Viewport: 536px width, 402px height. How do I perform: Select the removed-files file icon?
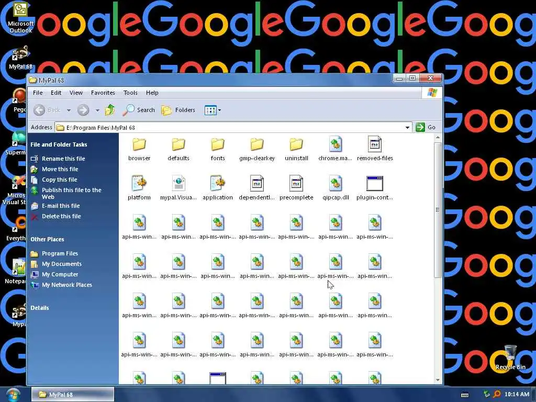(375, 144)
